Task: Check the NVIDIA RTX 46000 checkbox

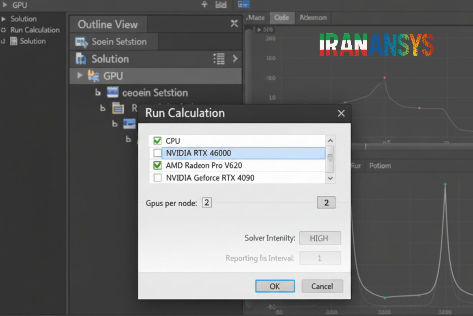Action: coord(157,153)
